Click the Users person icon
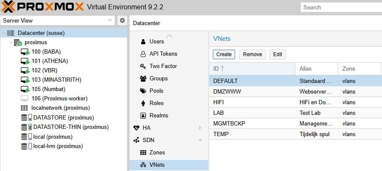This screenshot has width=382, height=171. pyautogui.click(x=143, y=42)
